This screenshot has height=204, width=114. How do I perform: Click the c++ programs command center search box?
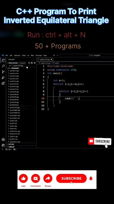click(x=87, y=55)
